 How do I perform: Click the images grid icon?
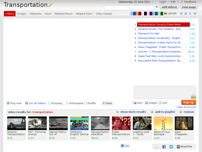pyautogui.click(x=146, y=103)
